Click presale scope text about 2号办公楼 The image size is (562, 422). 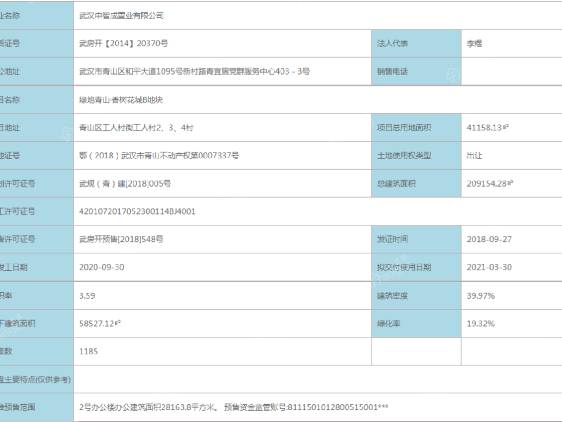pos(234,407)
